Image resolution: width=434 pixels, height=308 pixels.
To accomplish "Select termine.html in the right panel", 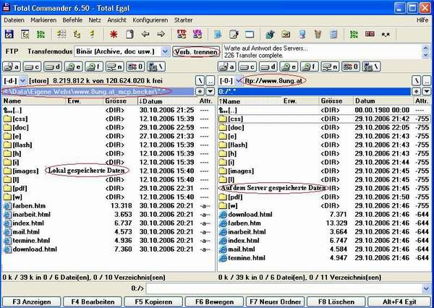I will (x=324, y=258).
